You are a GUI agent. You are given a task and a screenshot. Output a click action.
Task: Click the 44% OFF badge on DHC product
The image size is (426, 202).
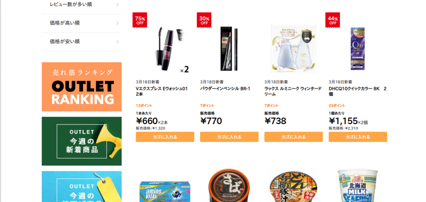click(332, 20)
